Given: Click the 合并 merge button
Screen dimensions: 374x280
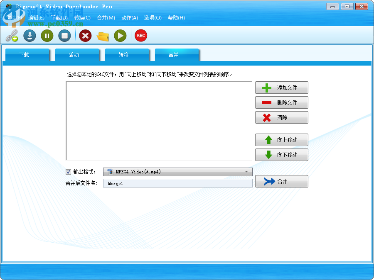Looking at the screenshot, I should (x=281, y=181).
